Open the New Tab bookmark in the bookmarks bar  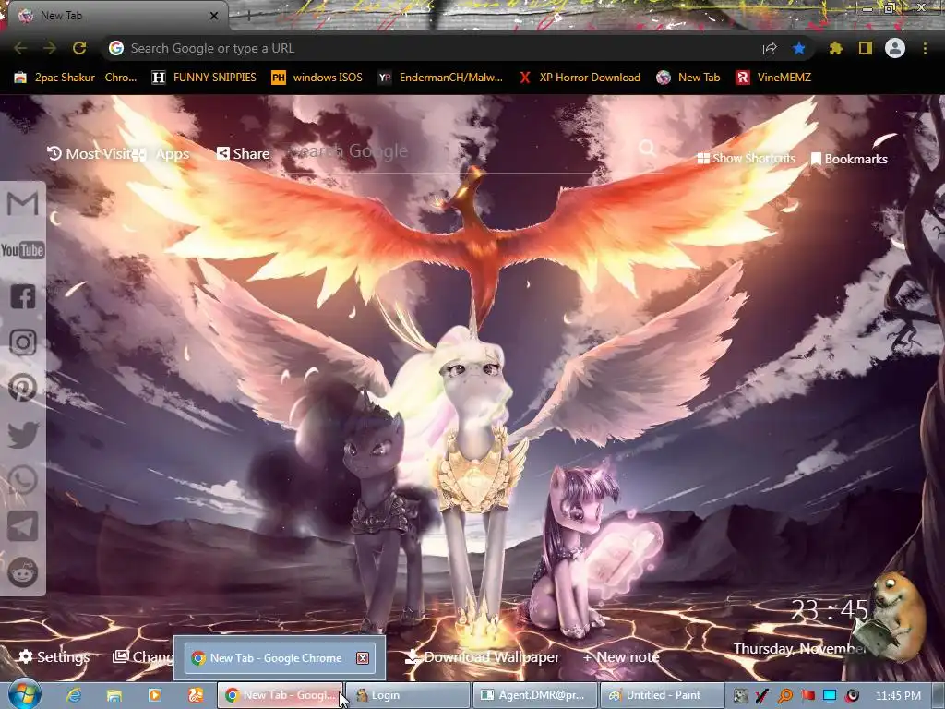click(688, 78)
